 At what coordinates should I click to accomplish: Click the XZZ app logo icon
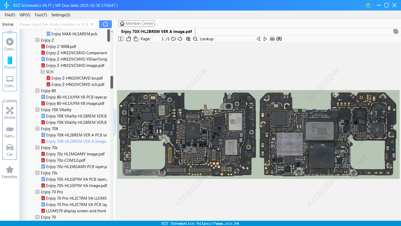coord(7,5)
